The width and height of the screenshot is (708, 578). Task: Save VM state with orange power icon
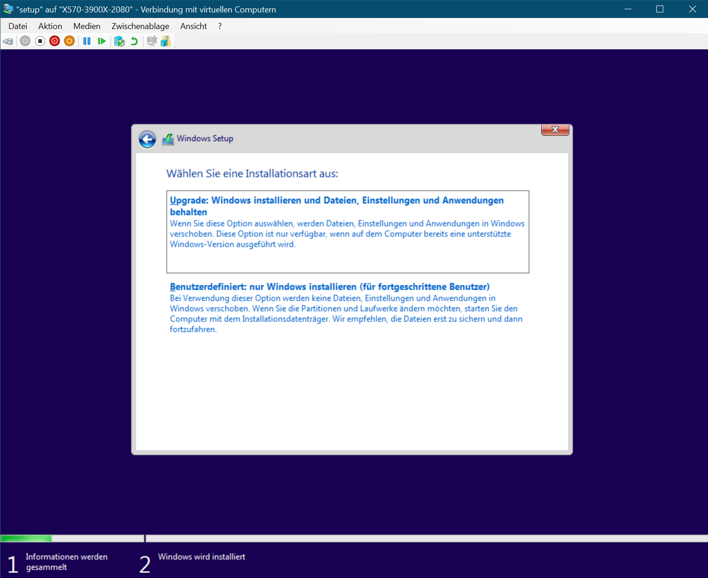pyautogui.click(x=70, y=41)
